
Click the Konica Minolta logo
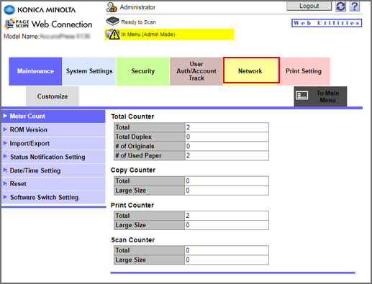pos(40,10)
